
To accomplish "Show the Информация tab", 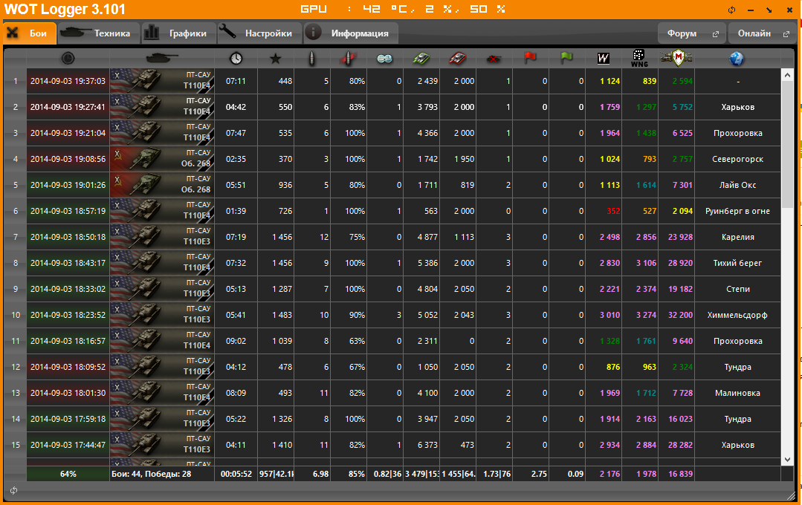I will pos(351,33).
